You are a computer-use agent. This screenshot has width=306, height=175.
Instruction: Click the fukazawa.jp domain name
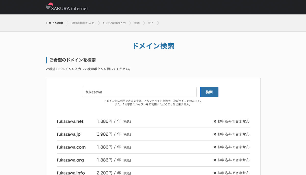pyautogui.click(x=69, y=134)
